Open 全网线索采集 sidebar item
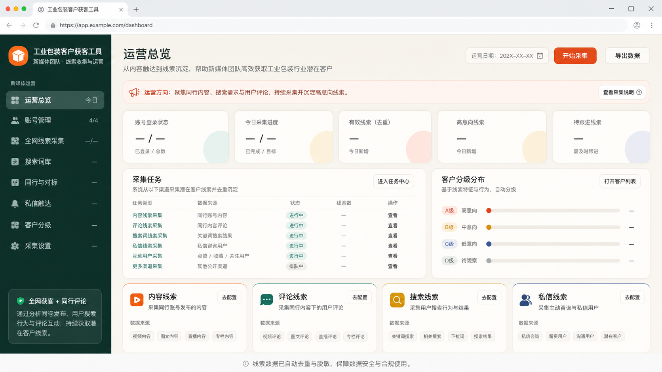This screenshot has height=372, width=662. pos(55,141)
